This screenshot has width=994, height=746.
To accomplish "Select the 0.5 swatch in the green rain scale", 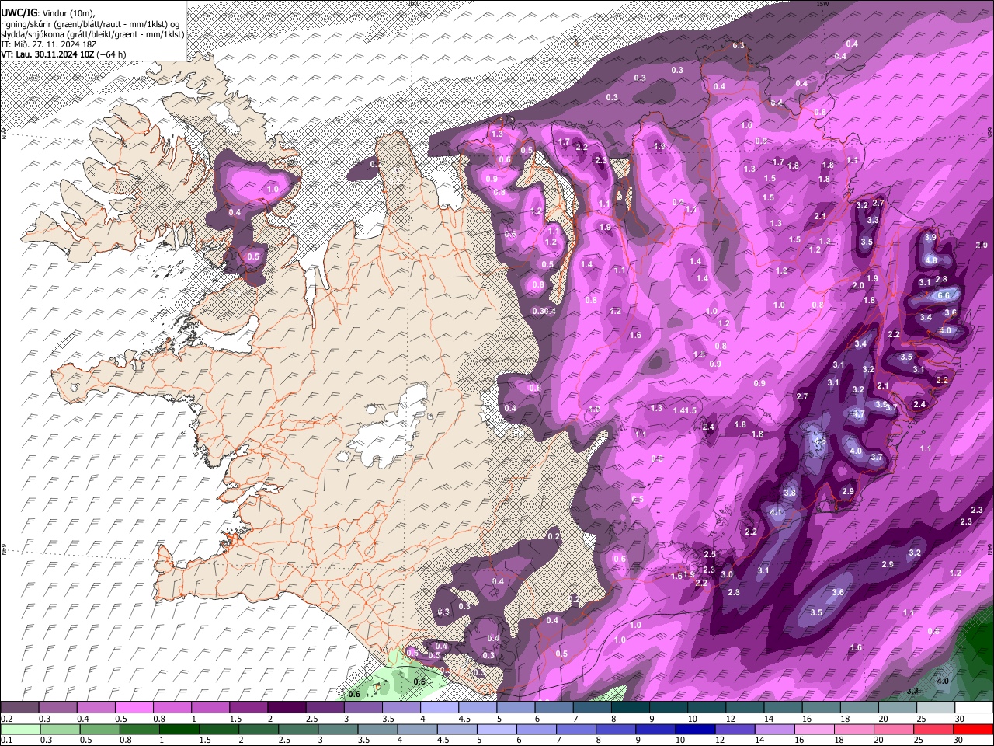I will [99, 729].
